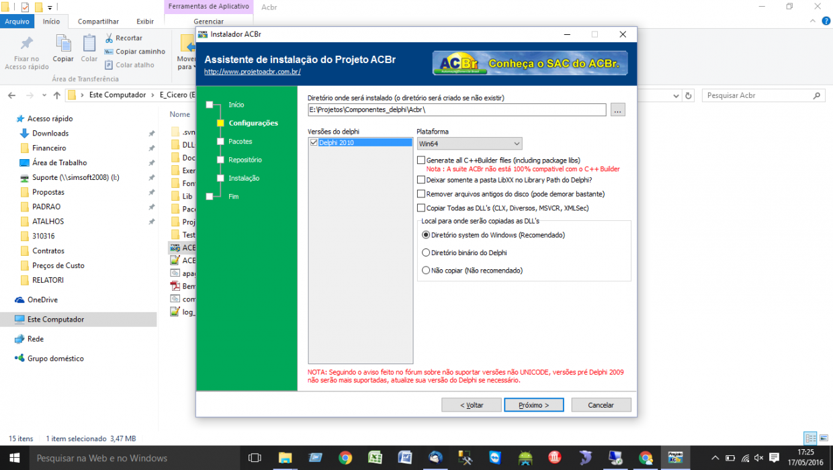Select Fim step in wizard sidebar
833x470 pixels.
[233, 196]
